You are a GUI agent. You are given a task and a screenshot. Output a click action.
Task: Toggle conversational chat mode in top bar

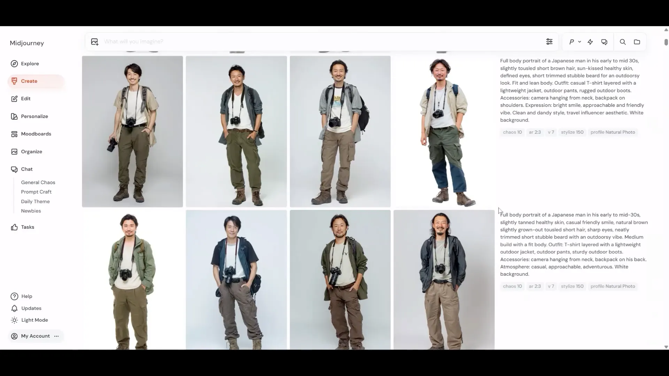coord(604,41)
